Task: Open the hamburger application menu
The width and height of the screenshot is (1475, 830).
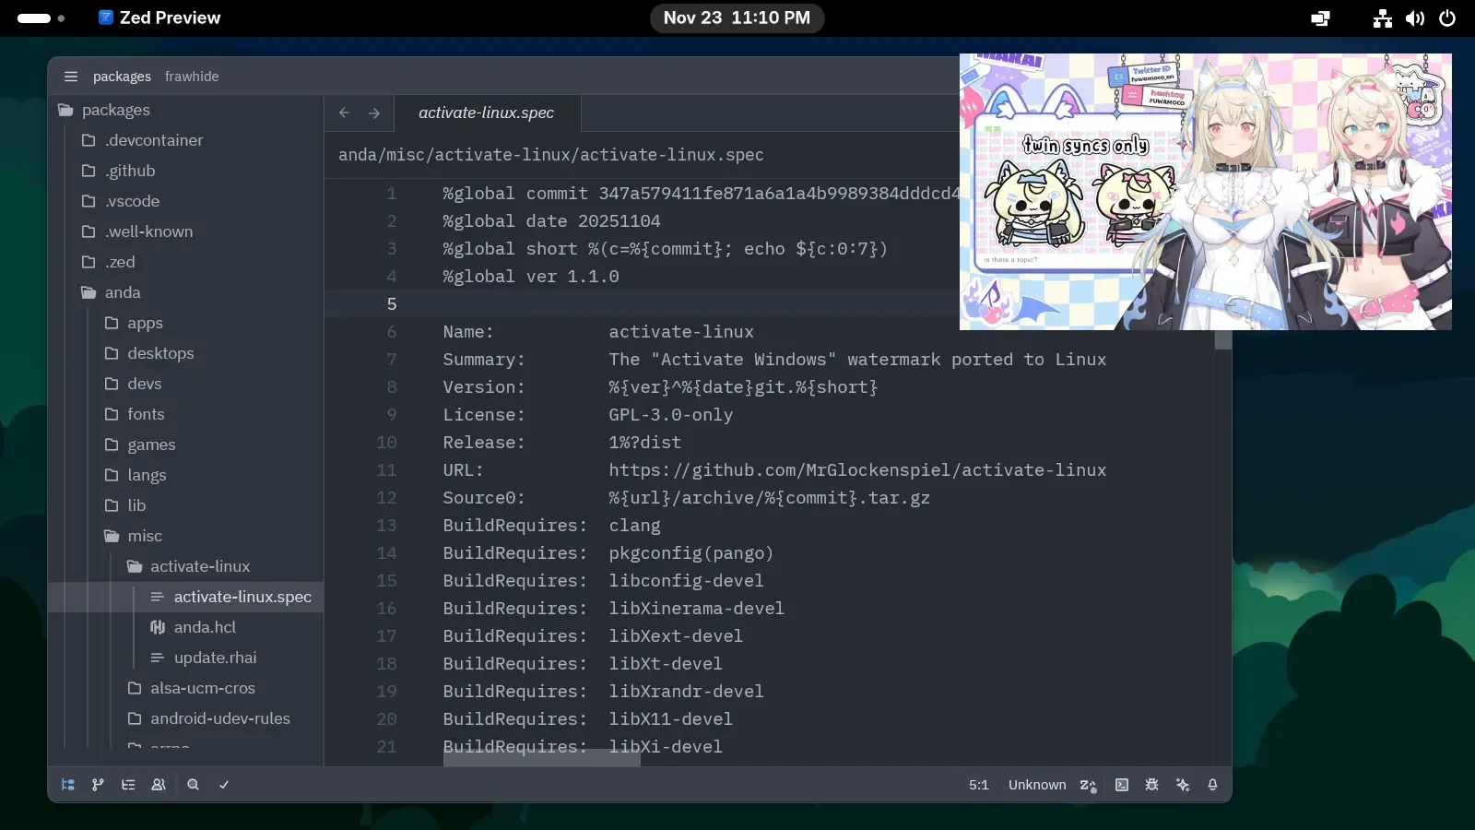Action: click(71, 77)
